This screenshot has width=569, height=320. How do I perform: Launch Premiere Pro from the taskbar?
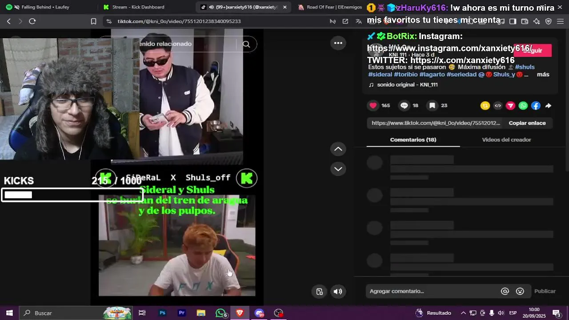181,313
